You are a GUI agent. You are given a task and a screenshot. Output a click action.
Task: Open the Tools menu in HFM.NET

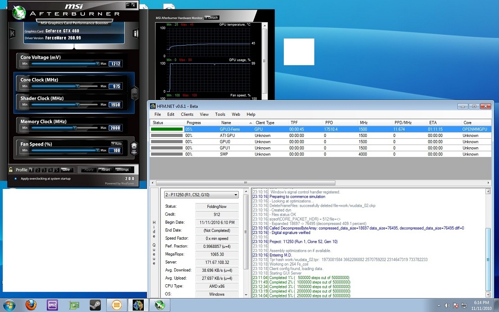click(x=220, y=114)
